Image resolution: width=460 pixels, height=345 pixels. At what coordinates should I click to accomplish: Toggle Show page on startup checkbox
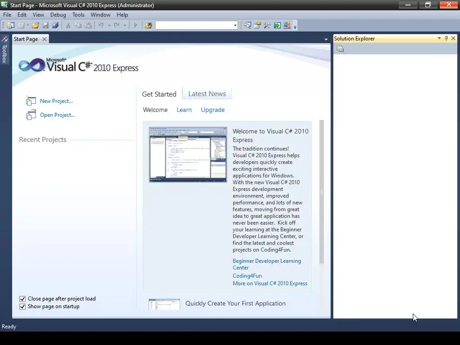click(22, 306)
